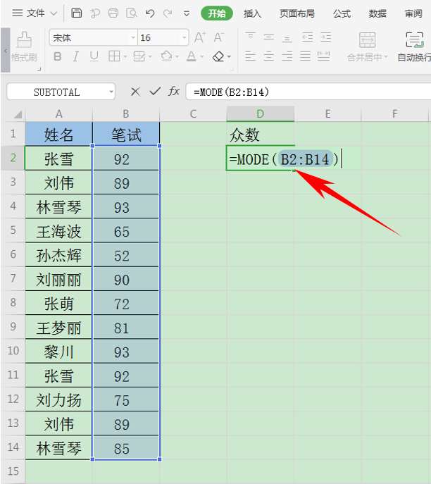Click the Print icon in quick toolbar

coord(113,13)
